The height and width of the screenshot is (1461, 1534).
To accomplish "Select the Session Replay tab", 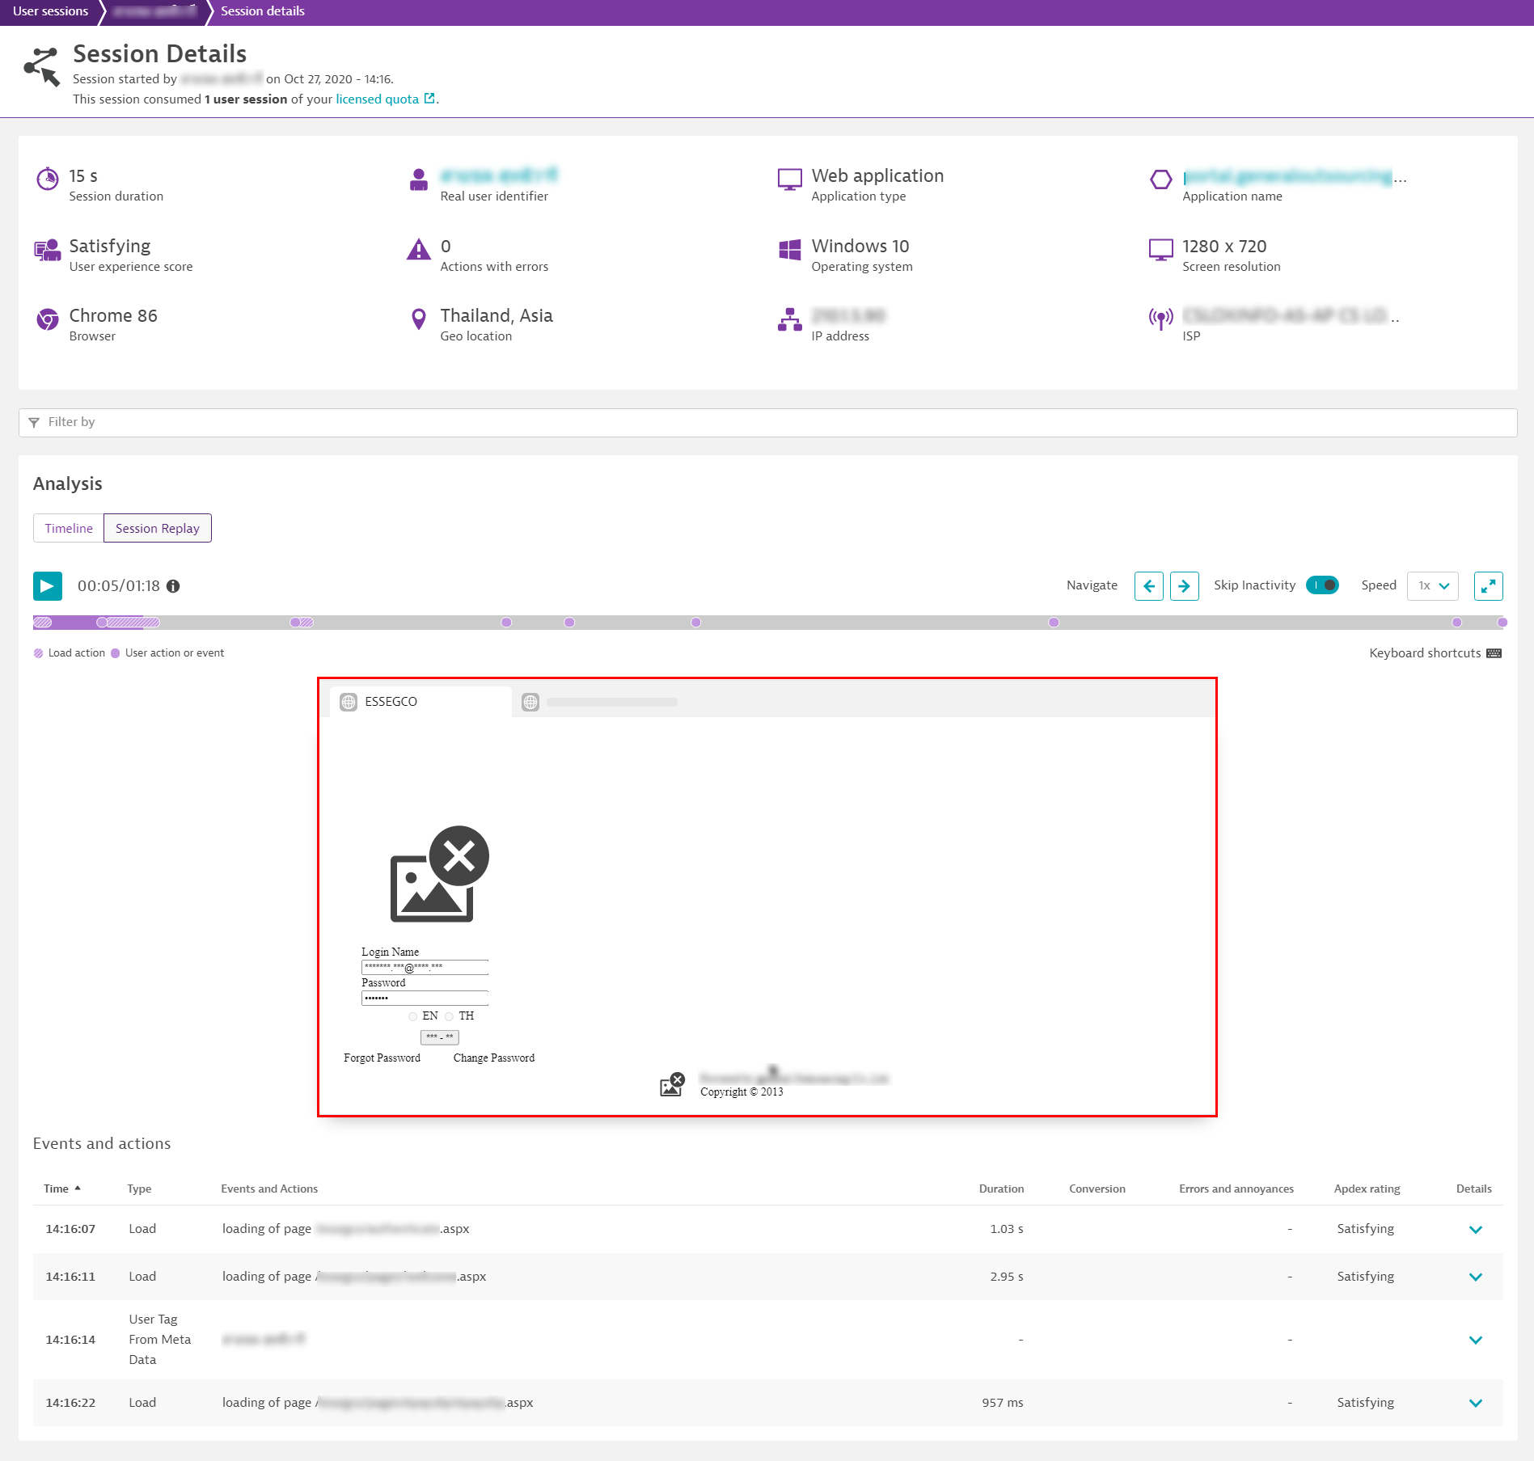I will [157, 528].
